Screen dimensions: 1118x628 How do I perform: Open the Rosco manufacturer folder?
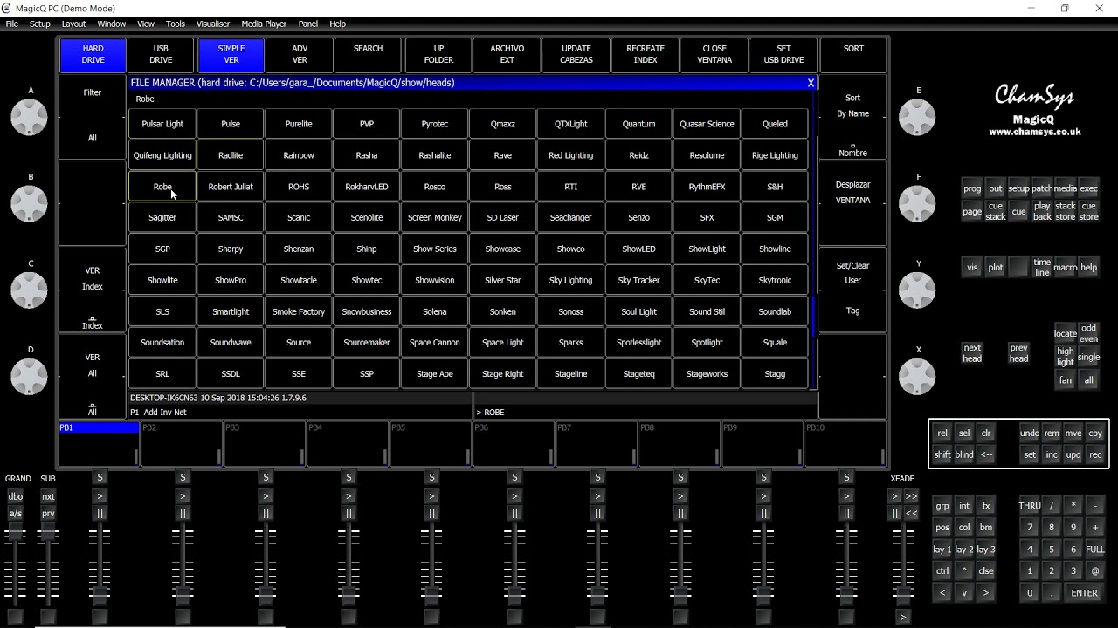435,187
